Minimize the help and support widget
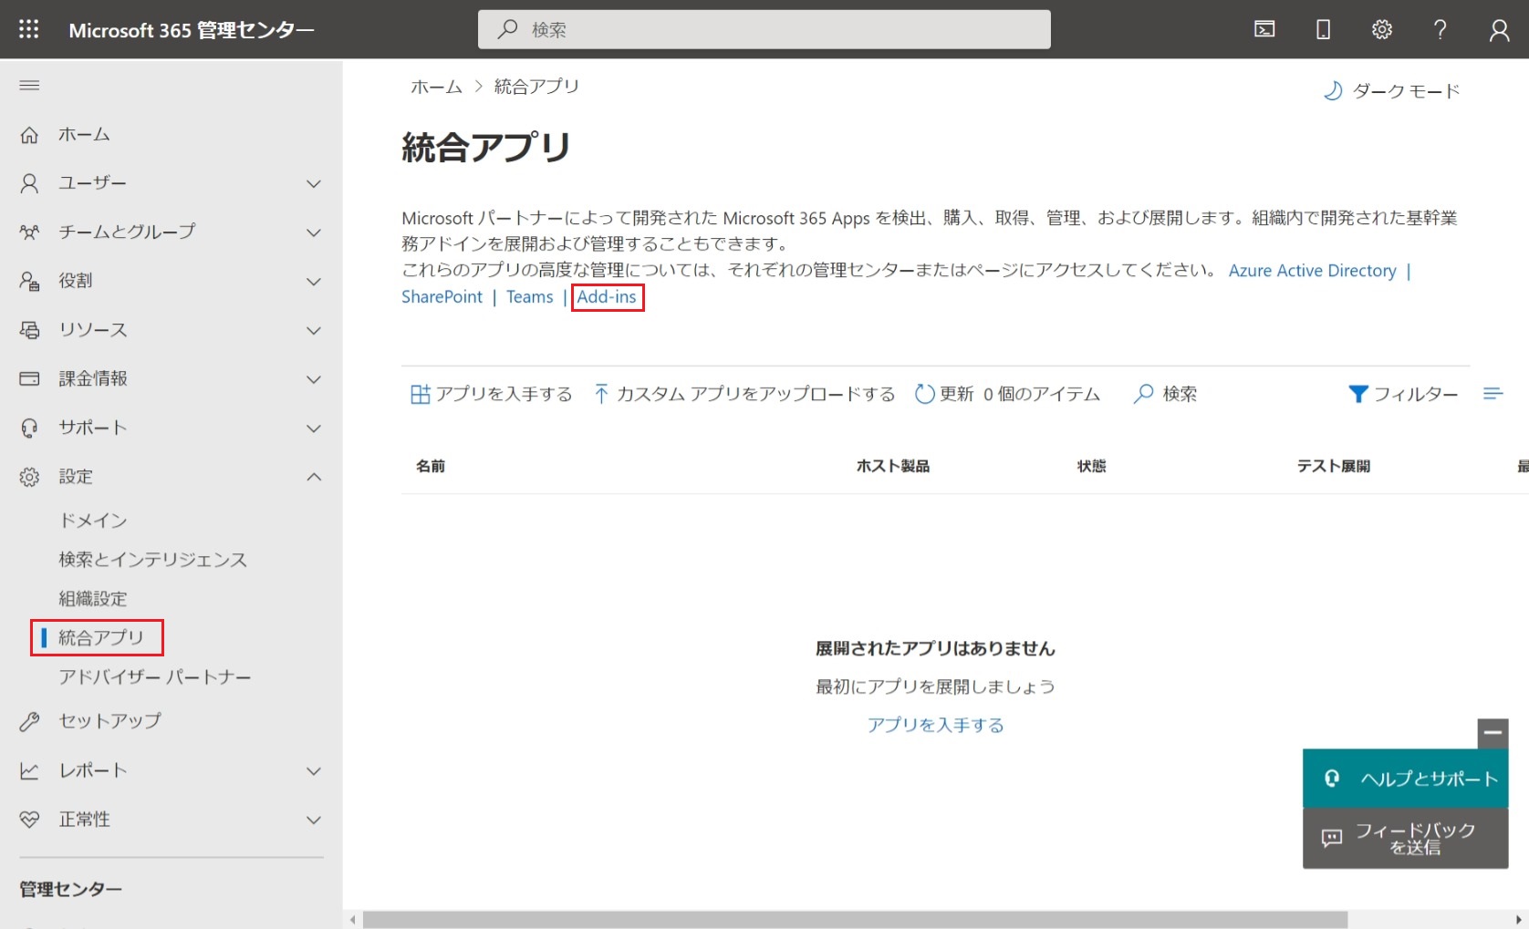The height and width of the screenshot is (929, 1529). 1493,732
